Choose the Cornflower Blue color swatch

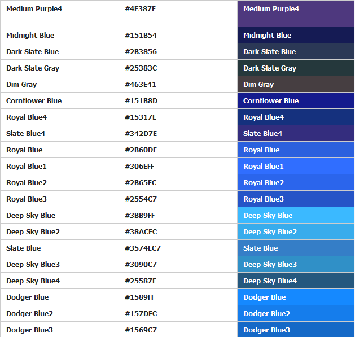[295, 100]
